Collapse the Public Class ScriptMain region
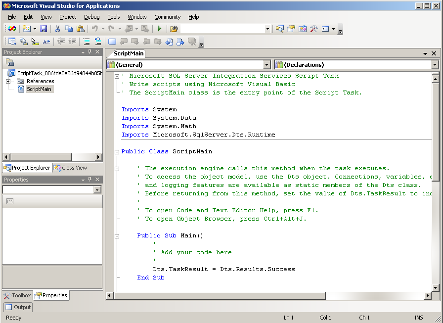The height and width of the screenshot is (323, 443). [x=117, y=152]
